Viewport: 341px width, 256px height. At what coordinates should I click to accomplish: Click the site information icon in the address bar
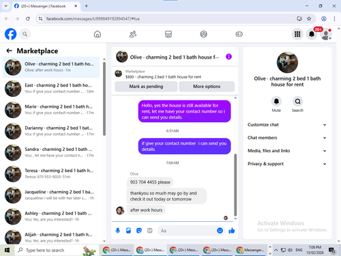(40, 18)
